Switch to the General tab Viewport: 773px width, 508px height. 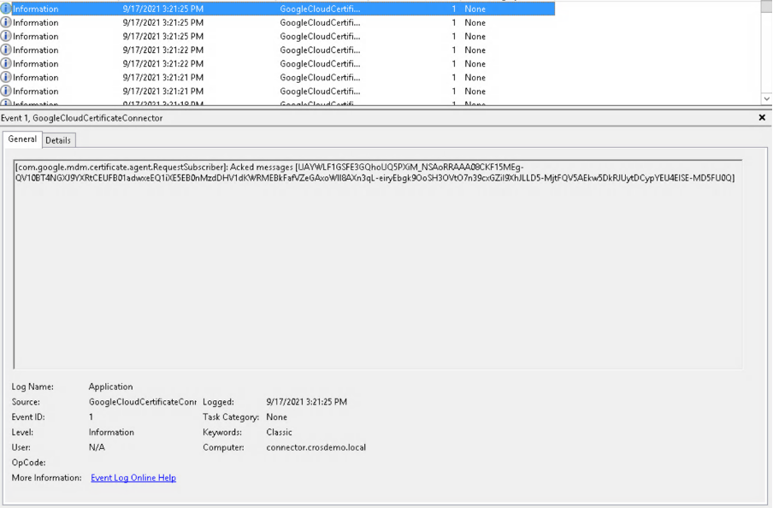[22, 139]
